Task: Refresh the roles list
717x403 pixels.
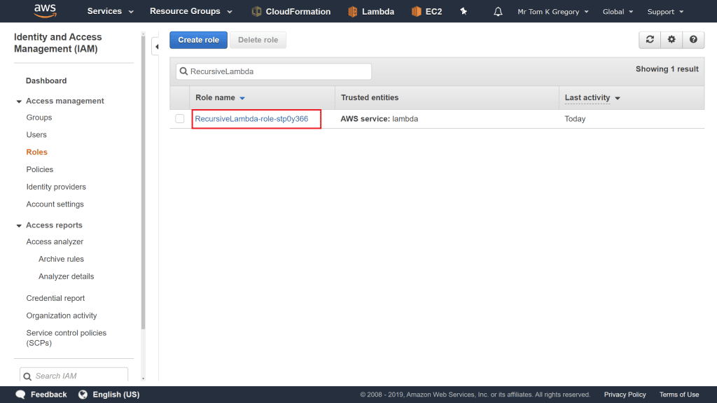Action: 650,40
